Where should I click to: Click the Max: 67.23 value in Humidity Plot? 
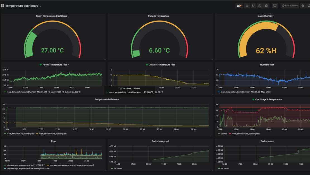point(266,92)
